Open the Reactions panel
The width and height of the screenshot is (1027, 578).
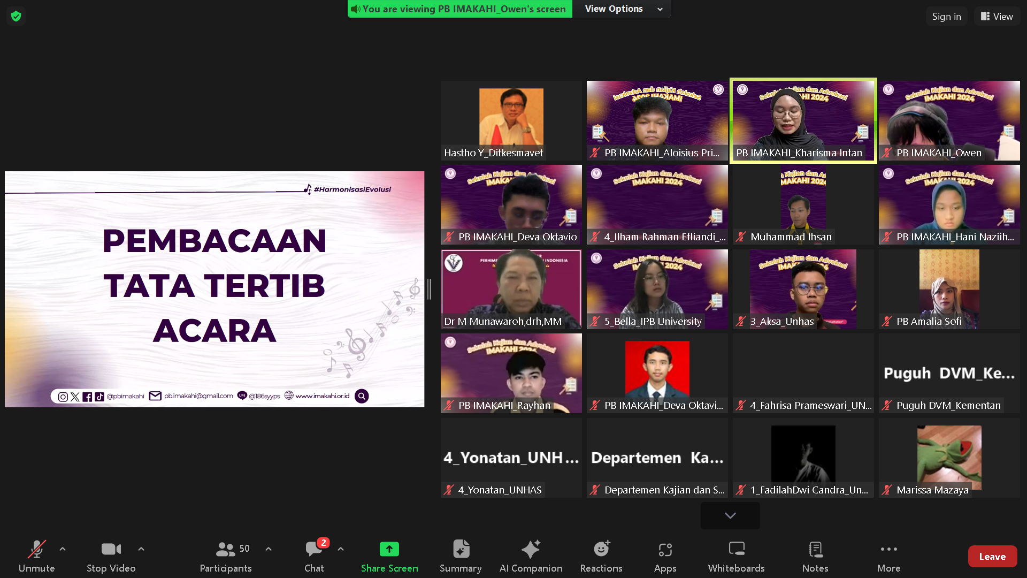pos(601,556)
